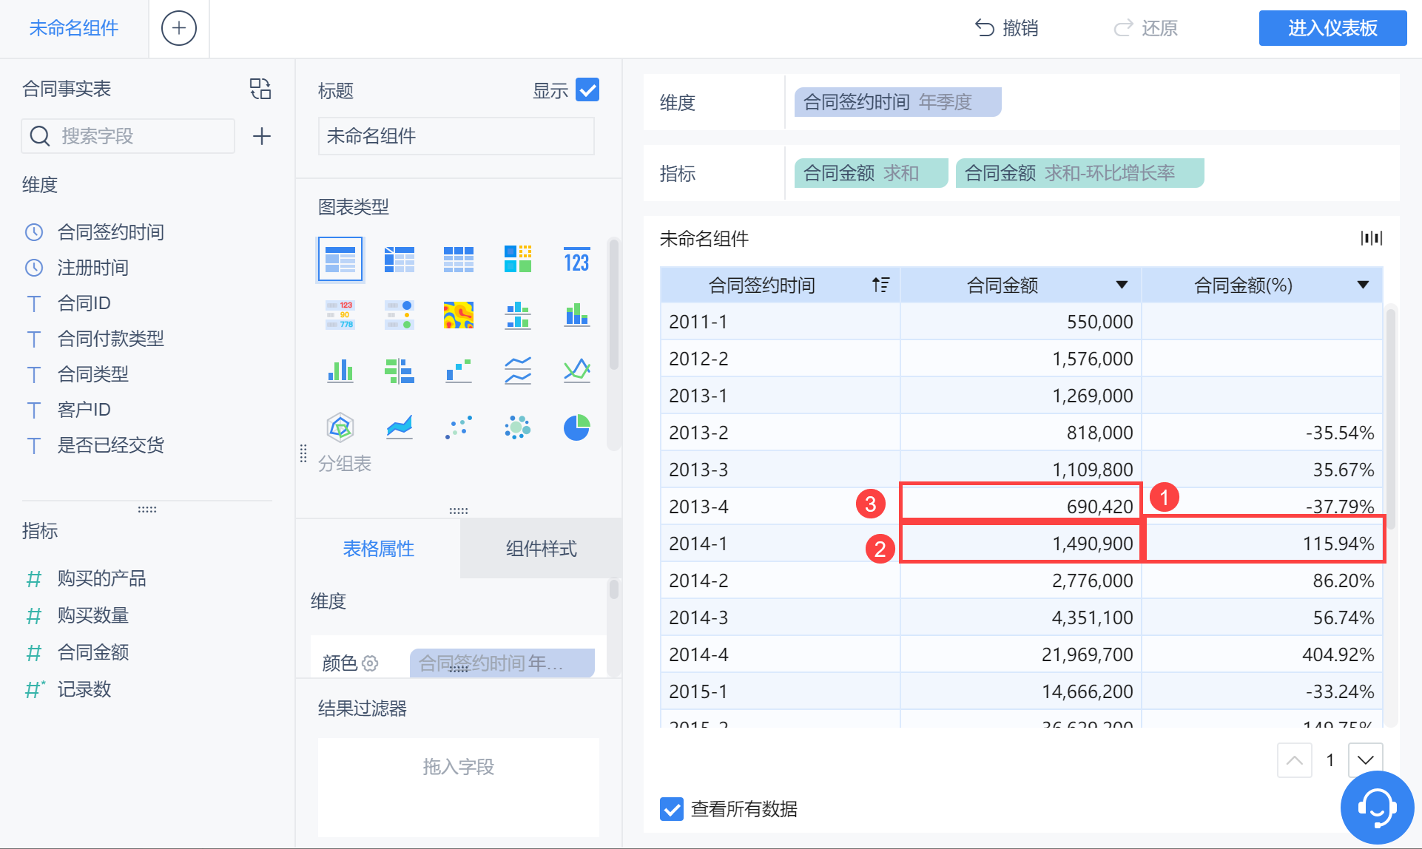Switch to the 表格属性 tab

(378, 549)
